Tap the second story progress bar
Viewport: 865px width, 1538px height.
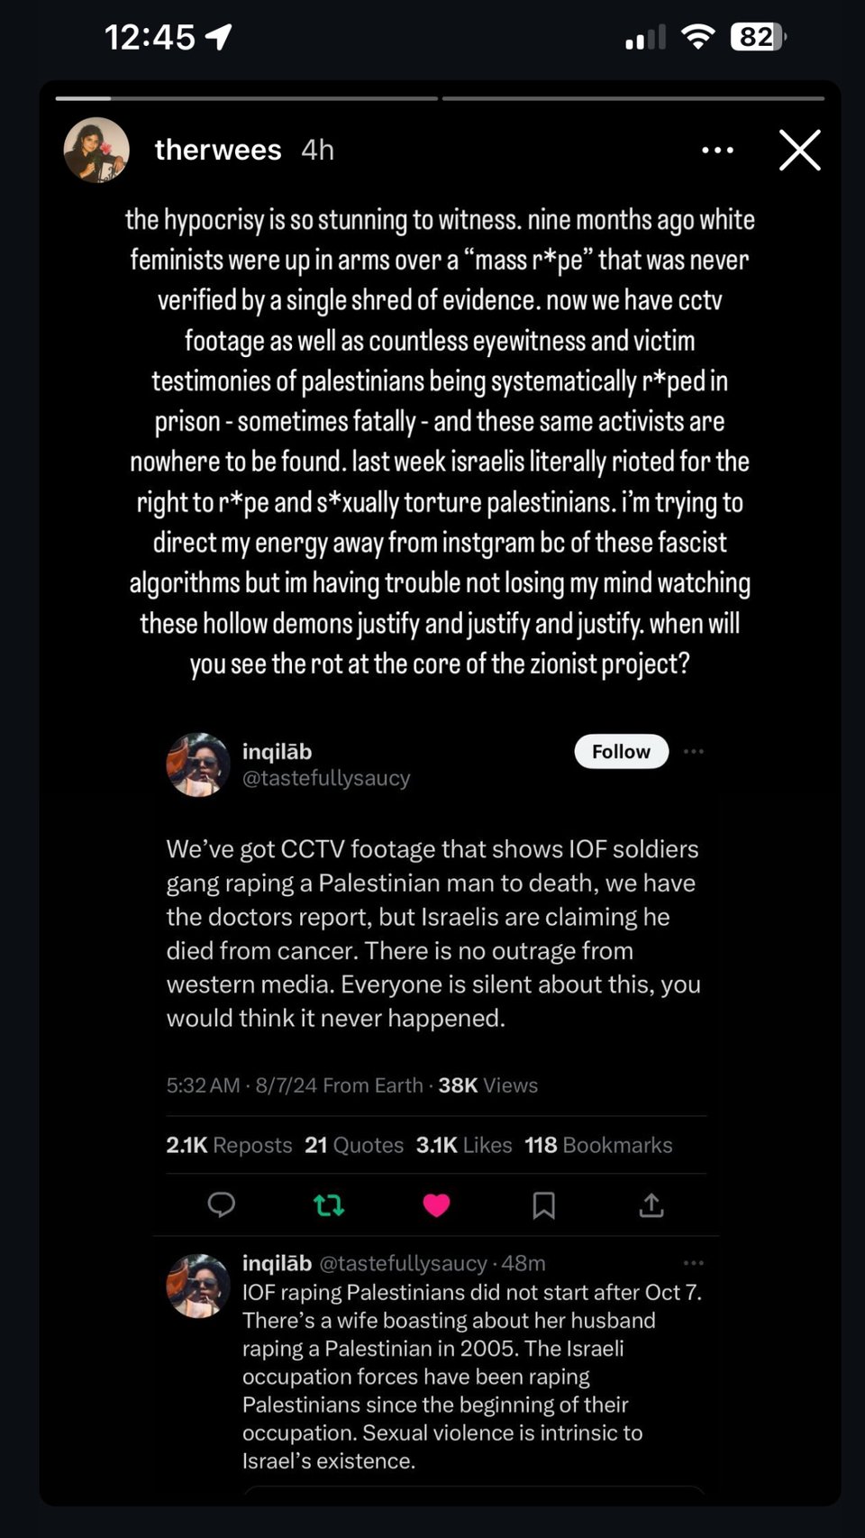pos(633,98)
